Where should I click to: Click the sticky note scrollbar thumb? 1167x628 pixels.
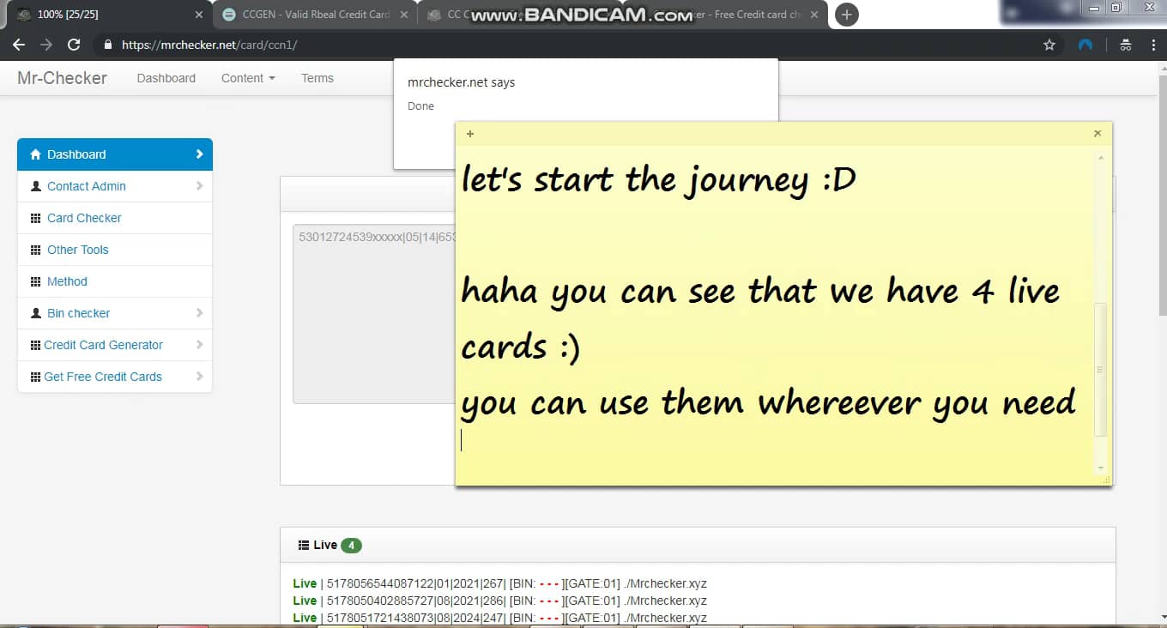(x=1101, y=369)
